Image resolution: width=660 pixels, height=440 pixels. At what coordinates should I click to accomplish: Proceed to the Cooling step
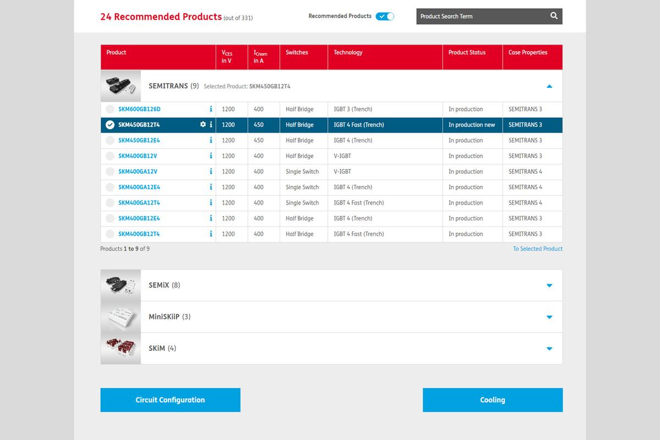click(492, 400)
